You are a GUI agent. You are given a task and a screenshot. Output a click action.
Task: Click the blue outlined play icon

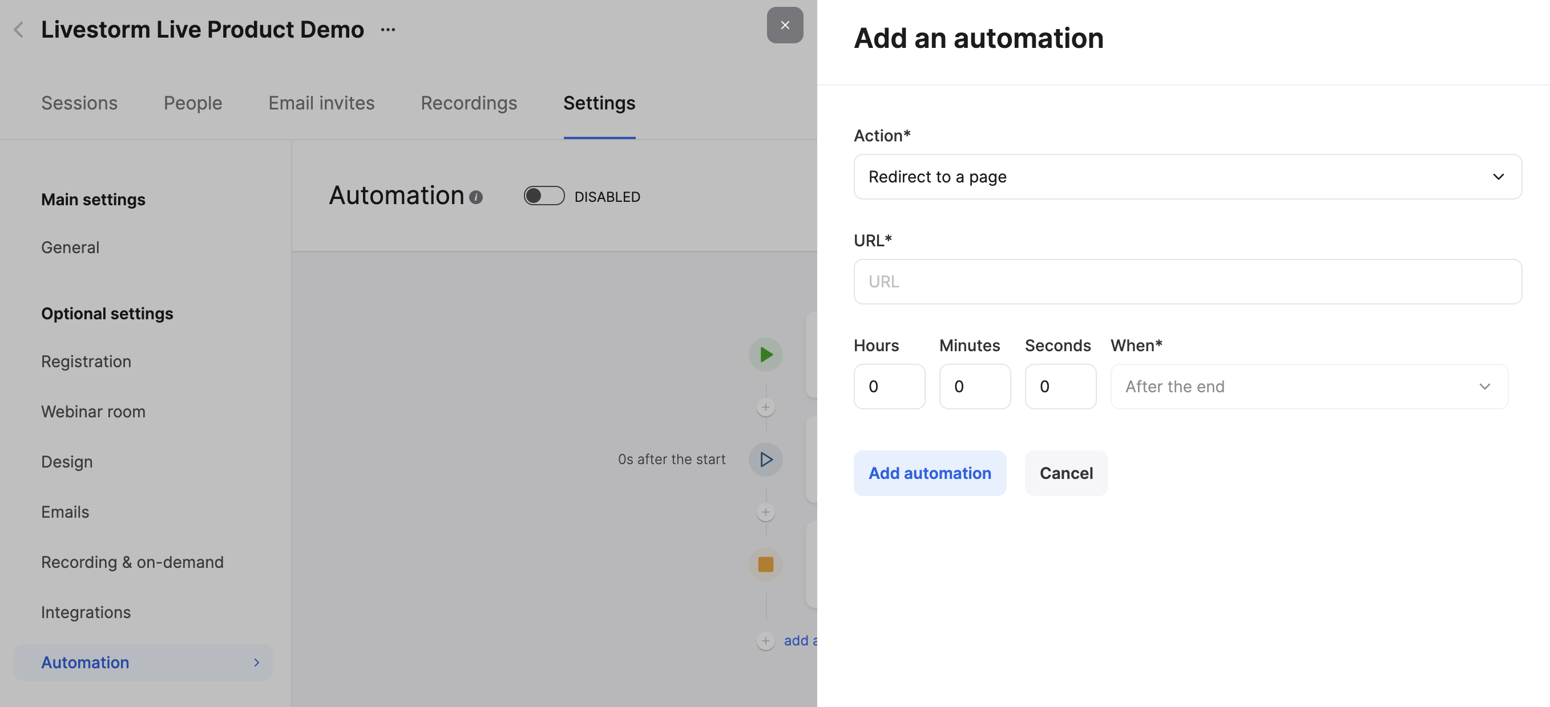(765, 460)
